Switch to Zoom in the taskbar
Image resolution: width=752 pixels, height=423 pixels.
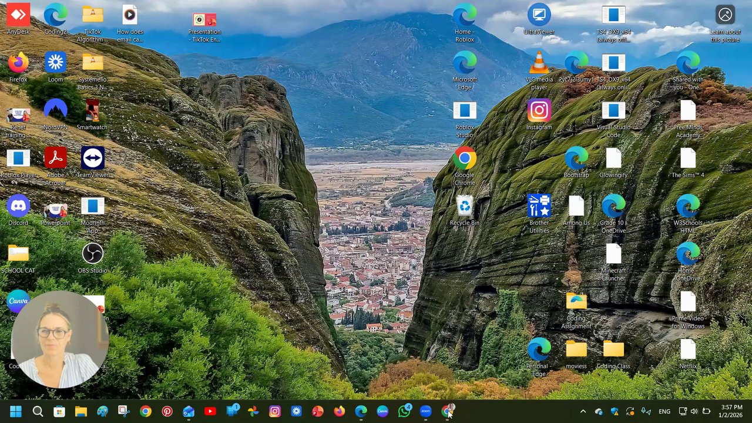pyautogui.click(x=426, y=411)
